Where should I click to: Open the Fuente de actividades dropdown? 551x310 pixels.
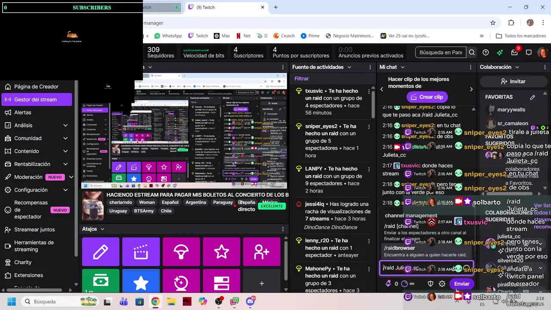point(349,67)
